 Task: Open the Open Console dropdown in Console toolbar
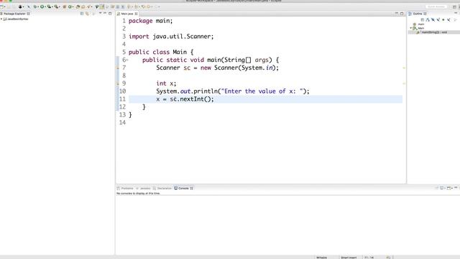(452, 188)
